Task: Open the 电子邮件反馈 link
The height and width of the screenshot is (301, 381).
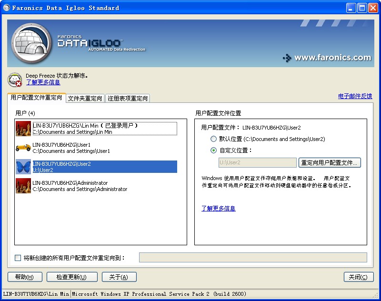Action: [x=355, y=96]
